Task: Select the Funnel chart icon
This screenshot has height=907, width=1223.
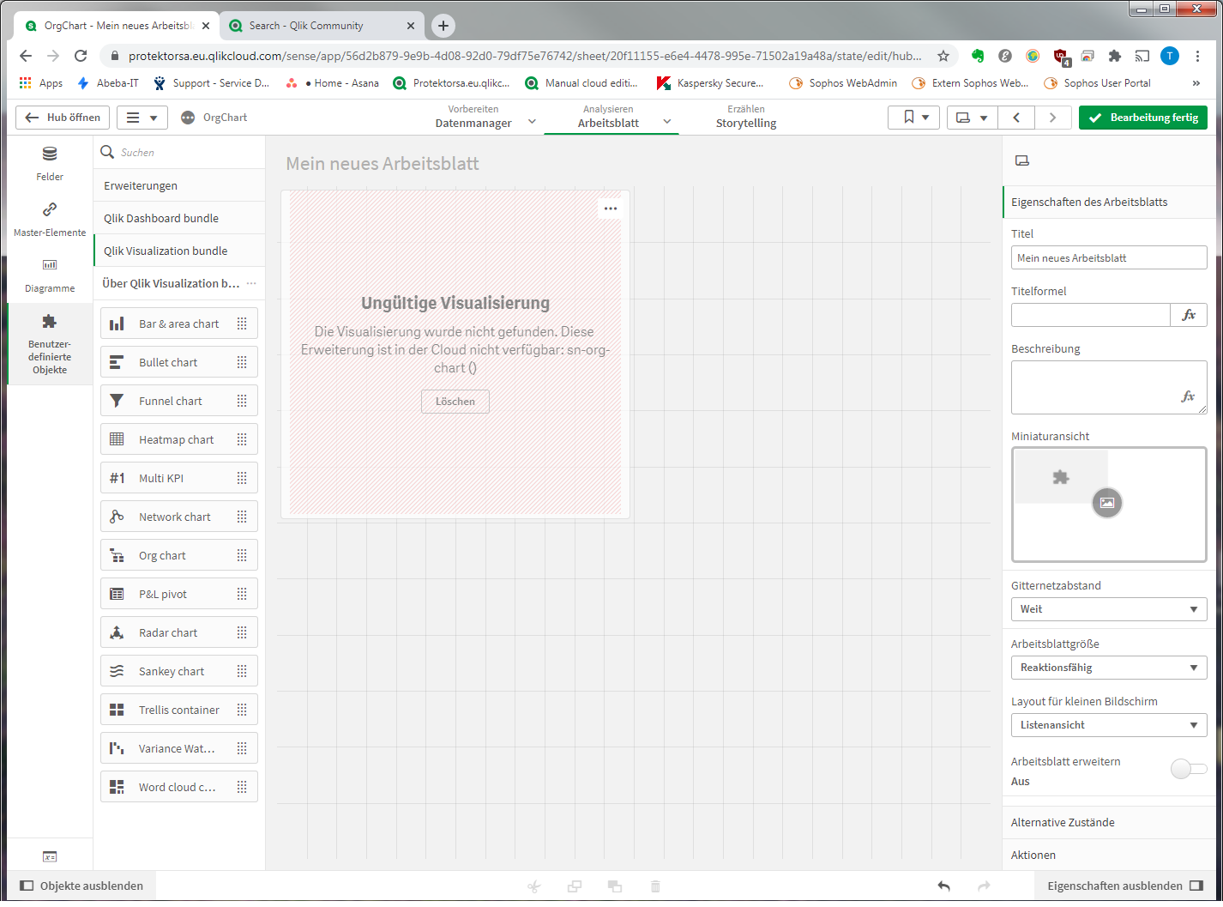Action: [117, 400]
